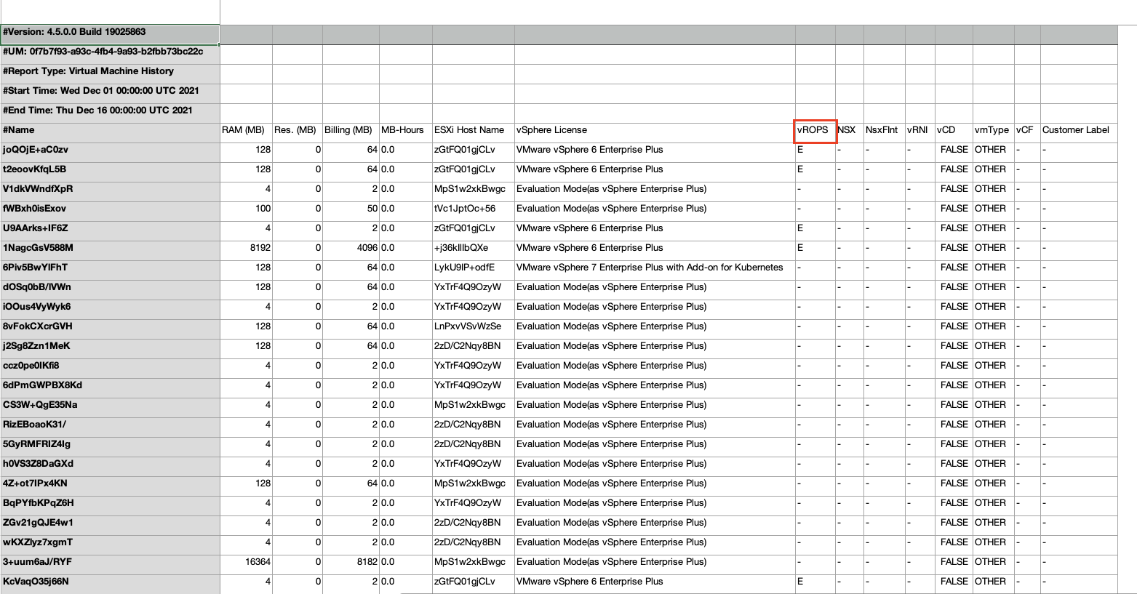Select the 16364 RAM value cell
The width and height of the screenshot is (1137, 594).
point(246,563)
